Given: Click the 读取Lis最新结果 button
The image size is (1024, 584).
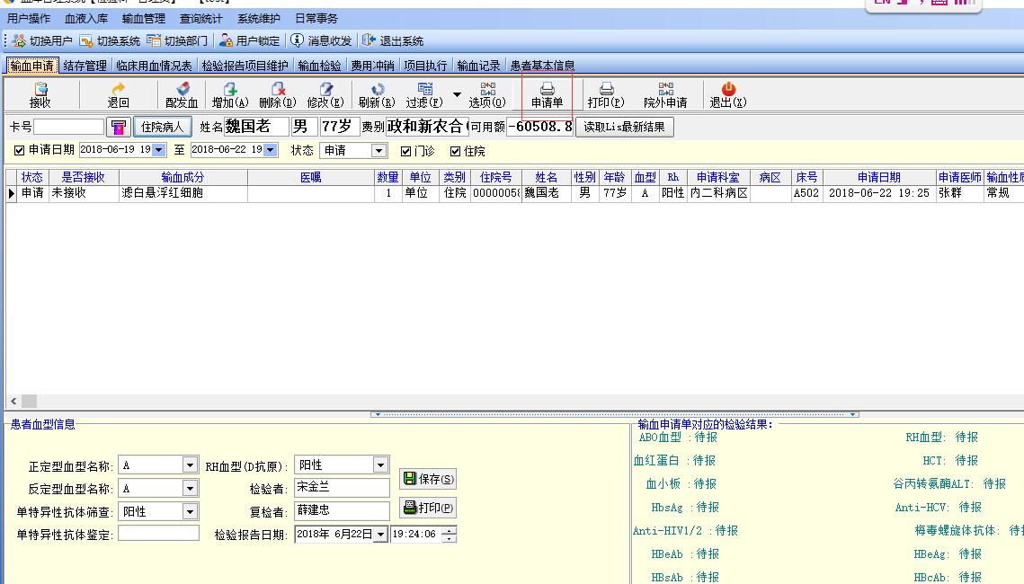Looking at the screenshot, I should [x=624, y=127].
